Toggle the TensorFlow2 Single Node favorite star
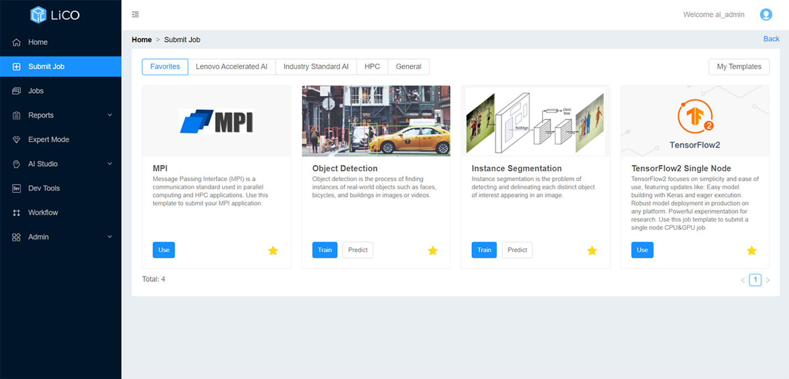Image resolution: width=789 pixels, height=379 pixels. 751,250
